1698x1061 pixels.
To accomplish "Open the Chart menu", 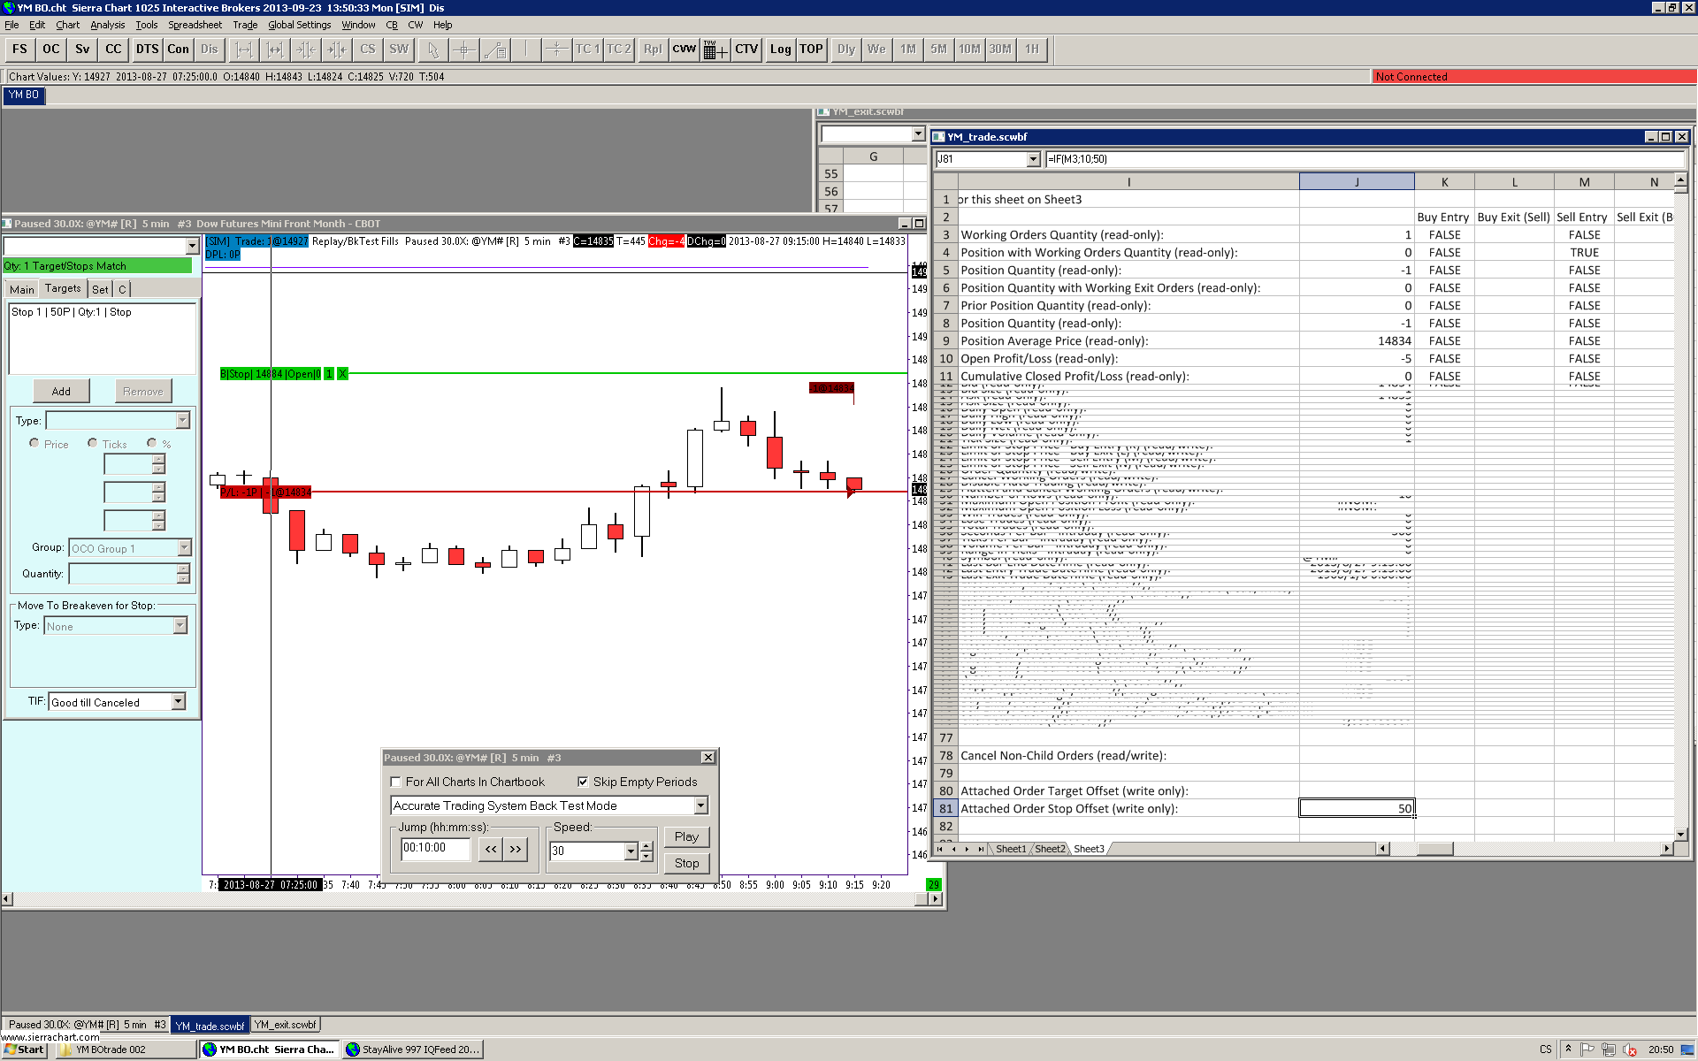I will point(67,25).
